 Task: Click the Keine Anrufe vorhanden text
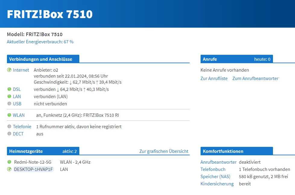click(225, 70)
